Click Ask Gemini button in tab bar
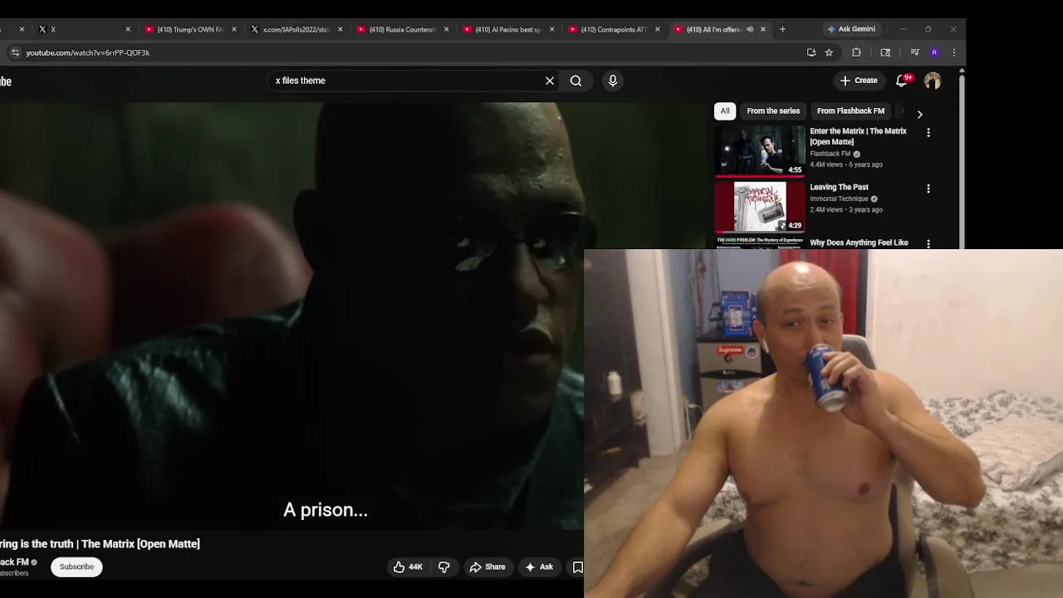This screenshot has width=1063, height=598. click(x=850, y=29)
